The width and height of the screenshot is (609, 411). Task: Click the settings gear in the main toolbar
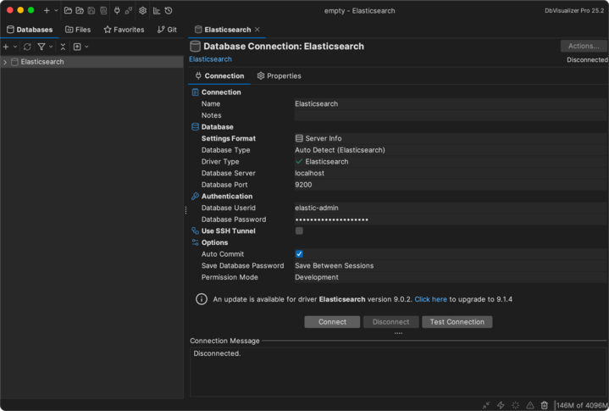coord(142,11)
